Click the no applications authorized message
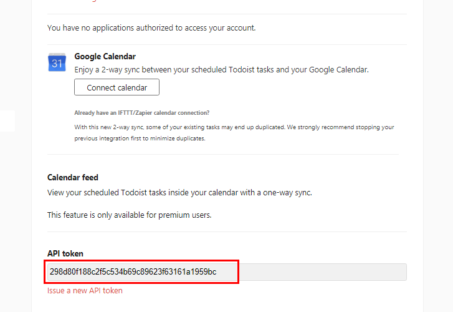This screenshot has height=312, width=453. 151,28
